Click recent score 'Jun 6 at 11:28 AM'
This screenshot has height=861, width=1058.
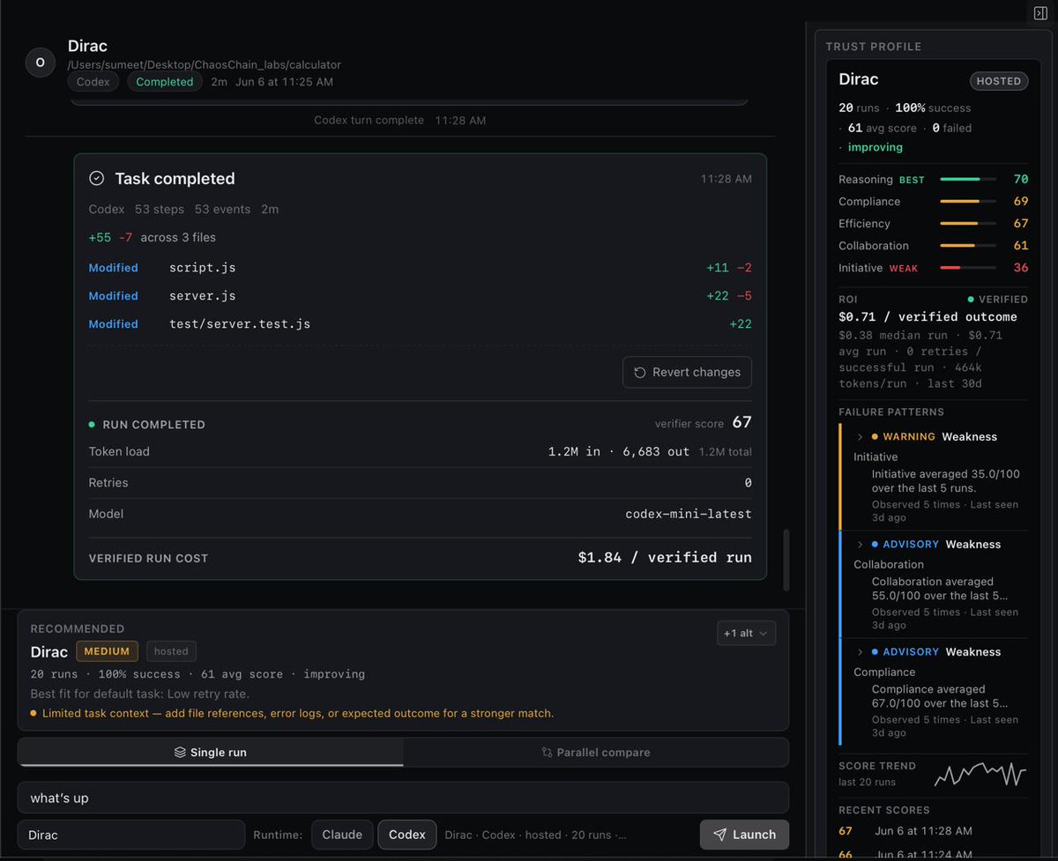click(924, 831)
